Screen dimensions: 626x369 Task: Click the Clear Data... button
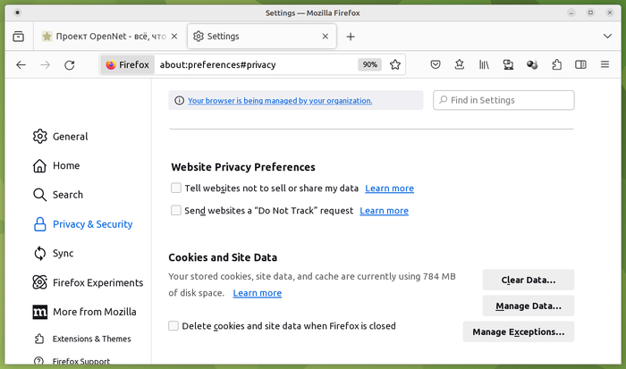pos(528,280)
